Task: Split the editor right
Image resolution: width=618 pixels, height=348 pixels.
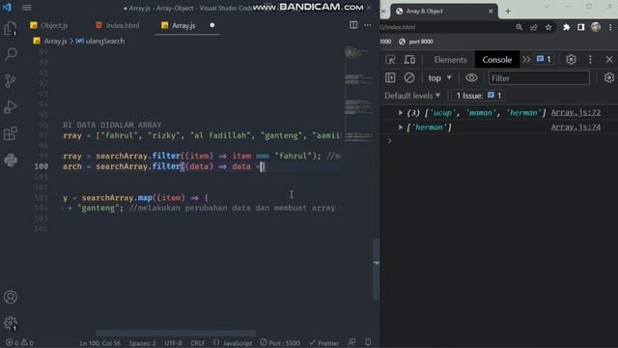Action: [353, 25]
